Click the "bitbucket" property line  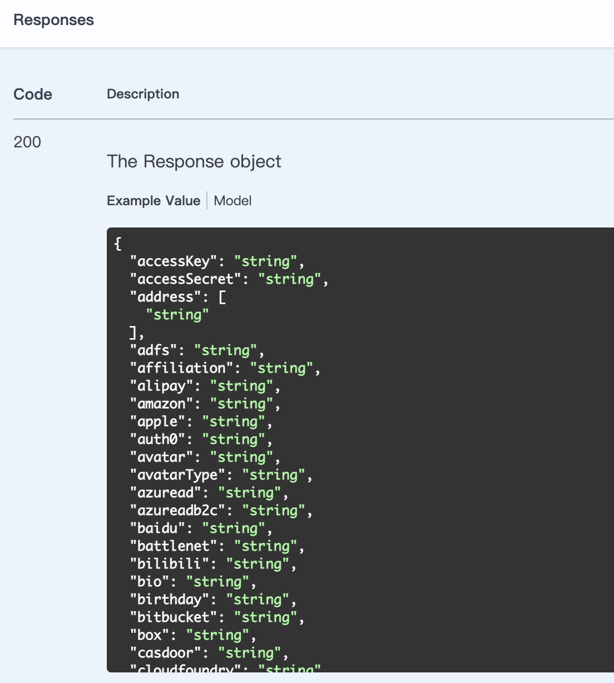pos(217,617)
